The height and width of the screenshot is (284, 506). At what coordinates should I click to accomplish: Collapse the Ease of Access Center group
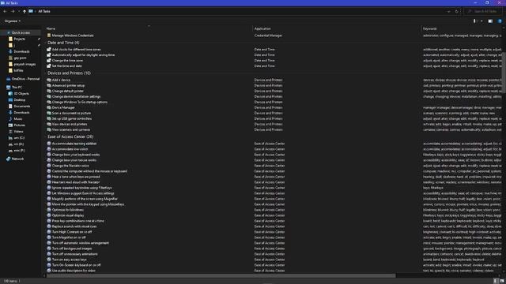70,136
